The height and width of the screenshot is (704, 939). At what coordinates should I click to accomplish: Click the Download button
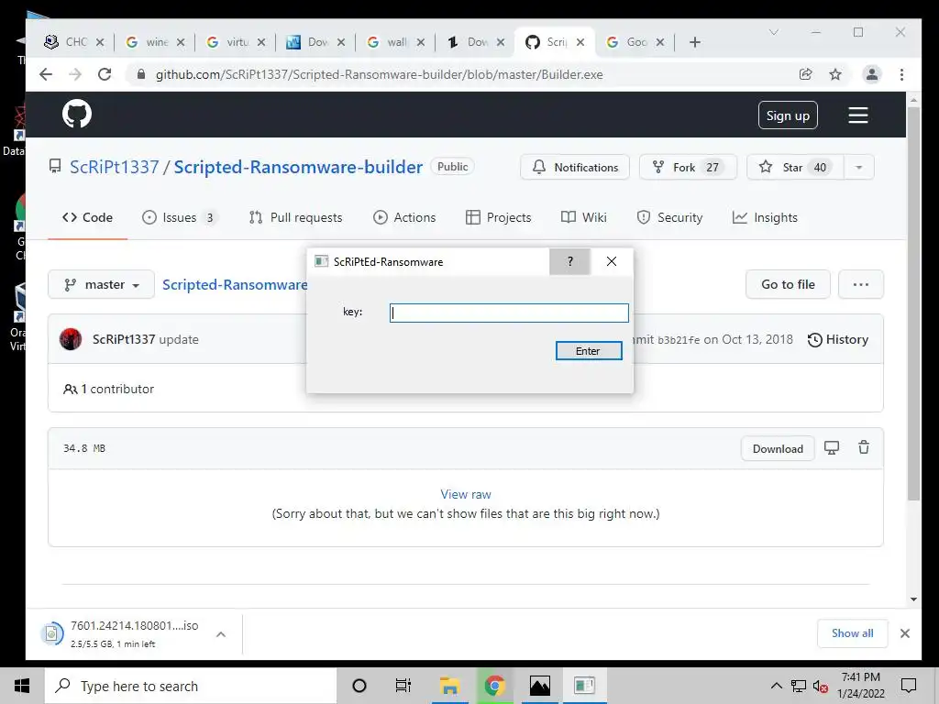point(778,448)
